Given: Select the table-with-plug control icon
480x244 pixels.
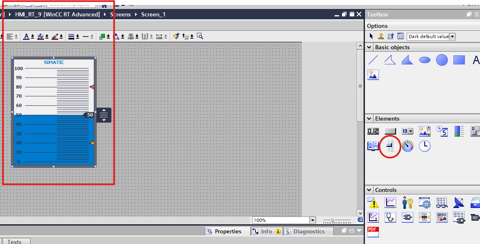Looking at the screenshot, I should (x=459, y=217).
